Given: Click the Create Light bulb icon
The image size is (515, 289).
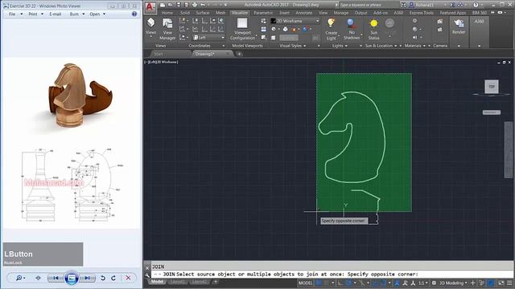Looking at the screenshot, I should 331,23.
